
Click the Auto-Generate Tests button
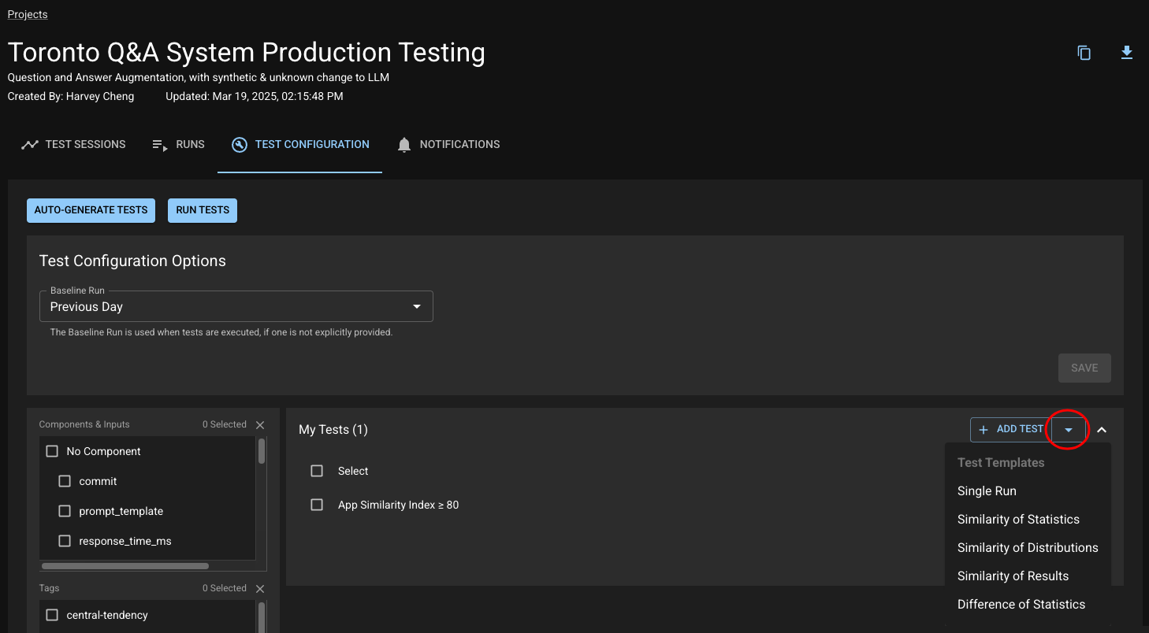point(91,210)
